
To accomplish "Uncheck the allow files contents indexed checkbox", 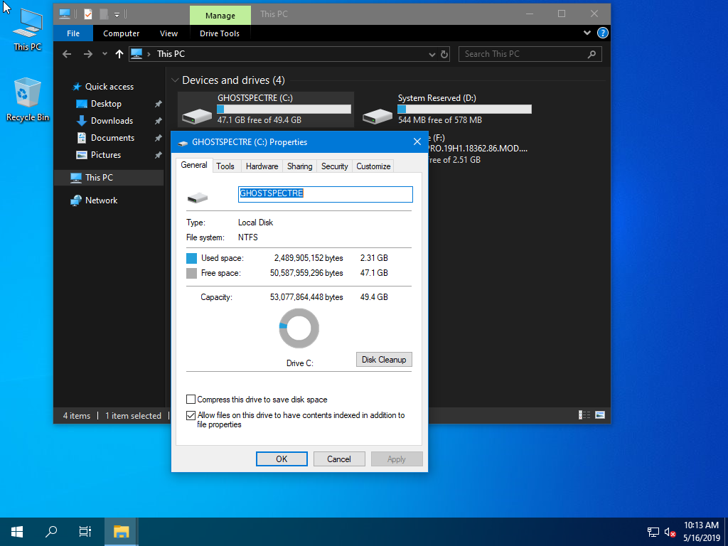I will (191, 415).
